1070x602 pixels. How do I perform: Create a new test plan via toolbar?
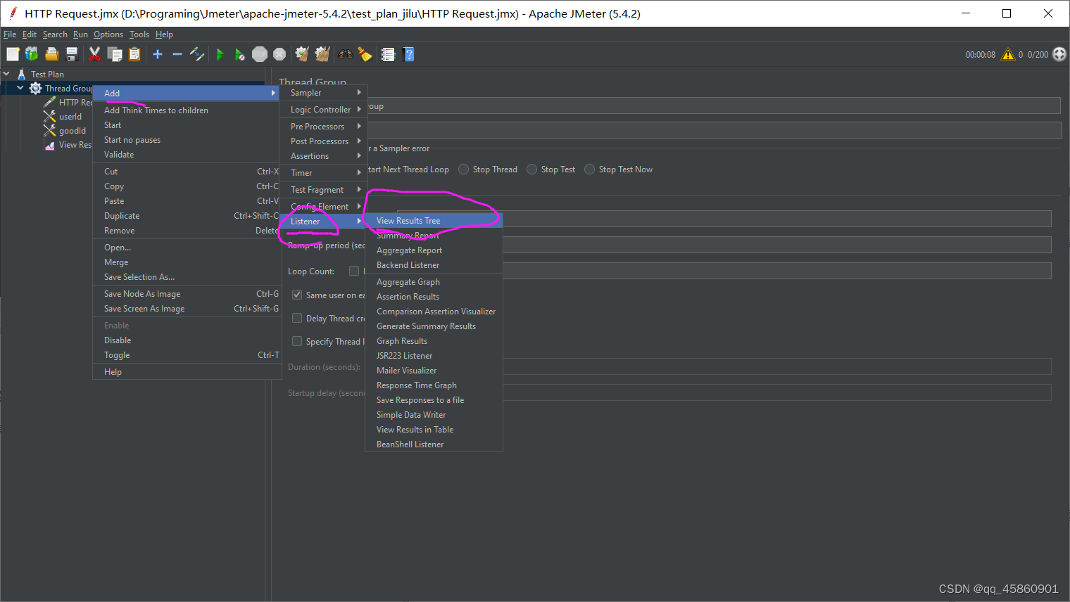point(13,54)
